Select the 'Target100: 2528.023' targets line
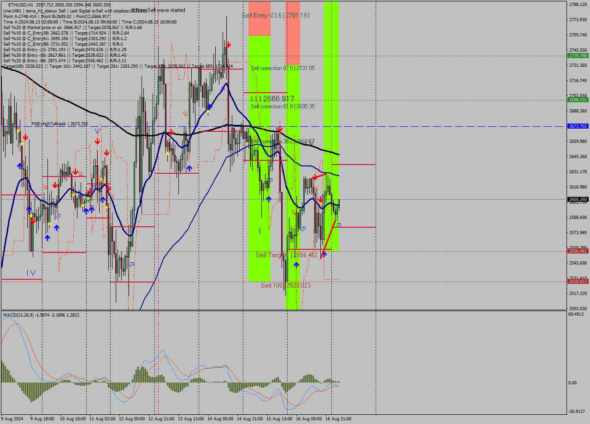Screen dimensions: 590x424 click(x=118, y=66)
